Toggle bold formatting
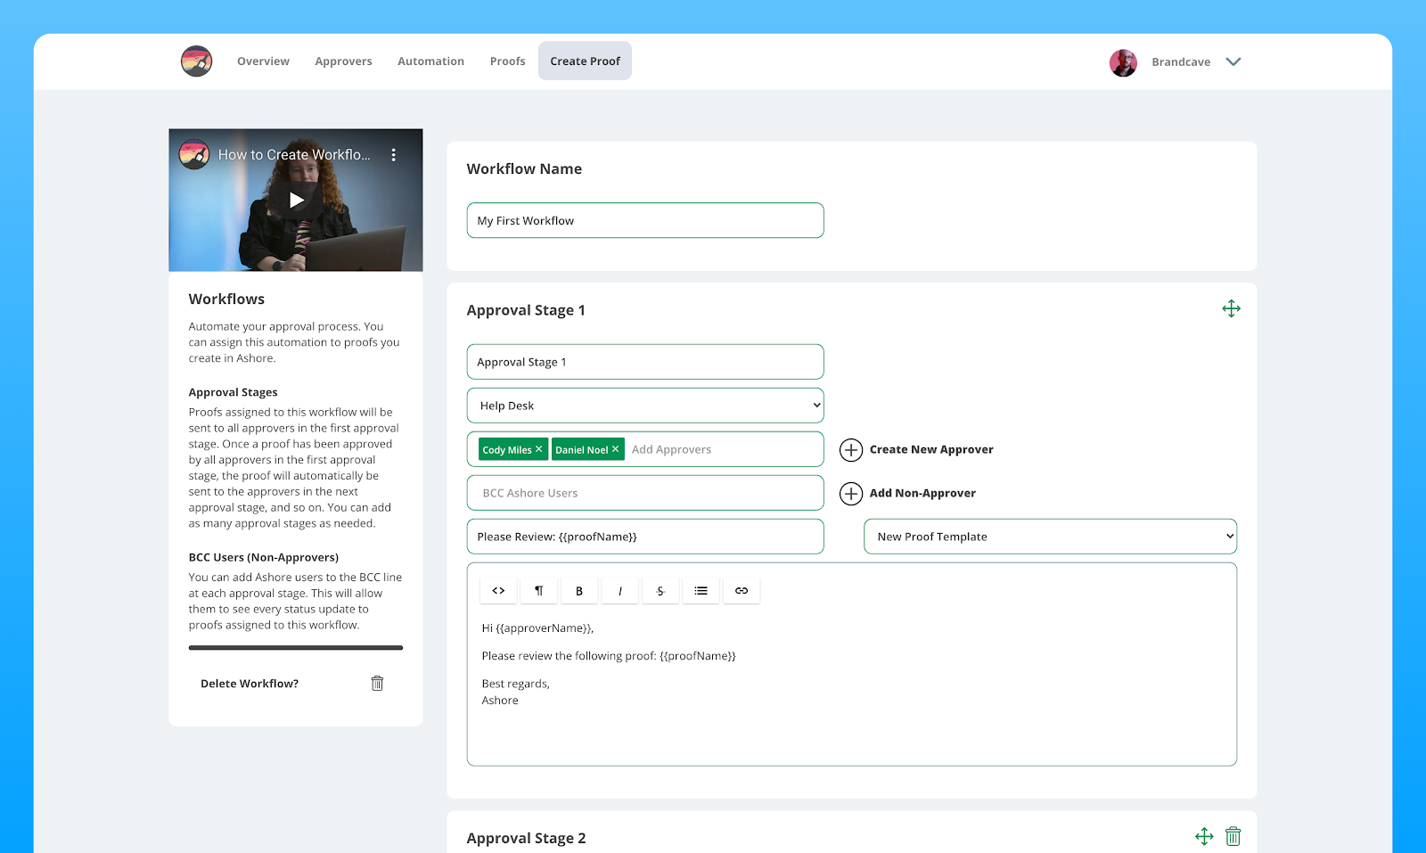 coord(579,590)
